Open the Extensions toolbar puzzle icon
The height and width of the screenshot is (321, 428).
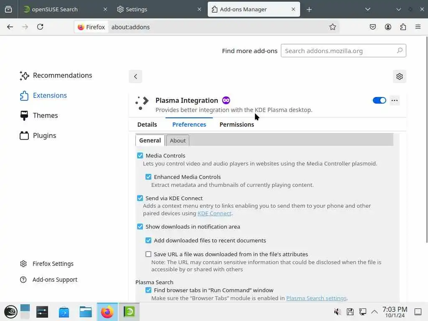tap(403, 27)
